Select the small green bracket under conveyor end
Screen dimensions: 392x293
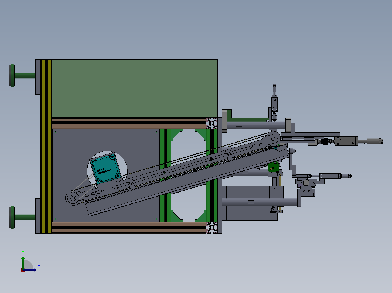(x=273, y=167)
